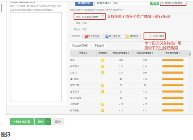The width and height of the screenshot is (193, 140).
Task: Click the yellow 移动好词 filter icon
Action: 128,36
